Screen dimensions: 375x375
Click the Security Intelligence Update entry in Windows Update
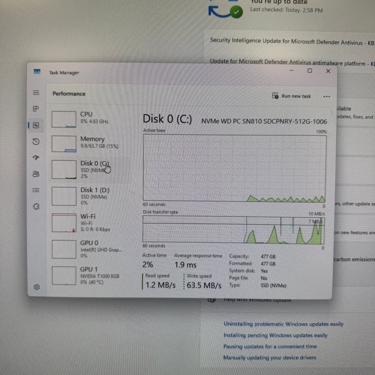[292, 42]
